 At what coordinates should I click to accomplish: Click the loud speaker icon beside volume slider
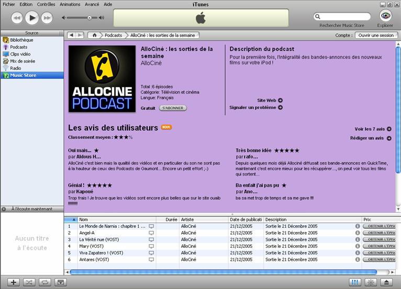pos(102,18)
